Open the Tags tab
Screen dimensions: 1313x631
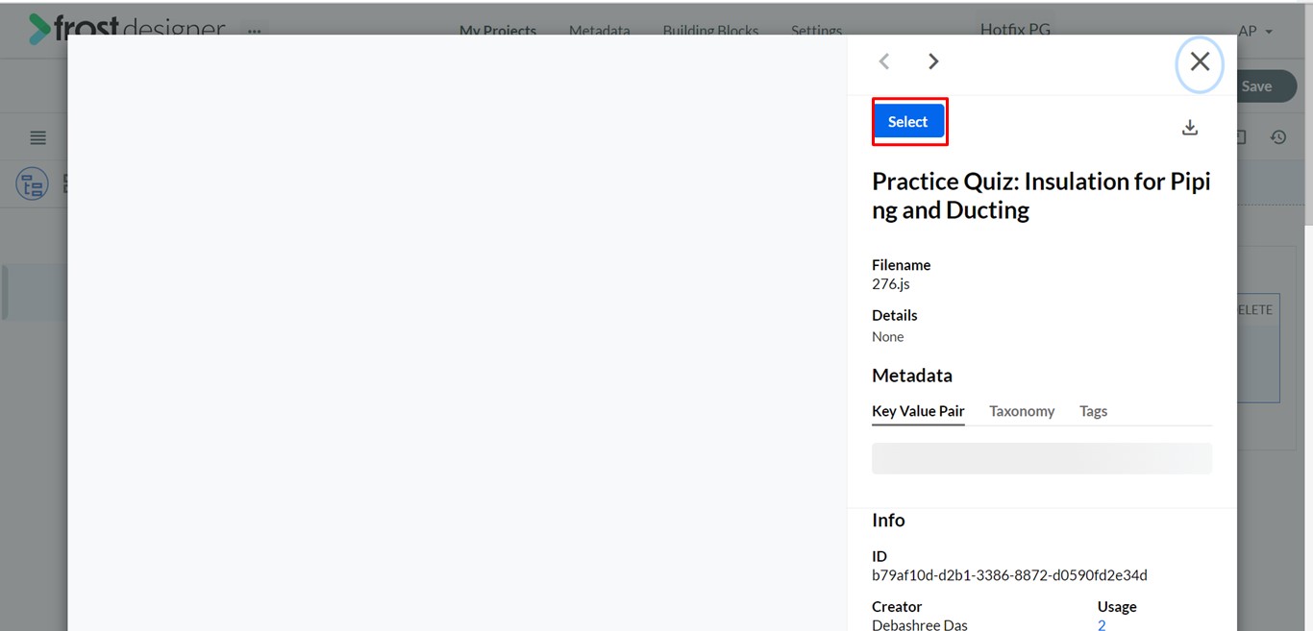(x=1093, y=411)
